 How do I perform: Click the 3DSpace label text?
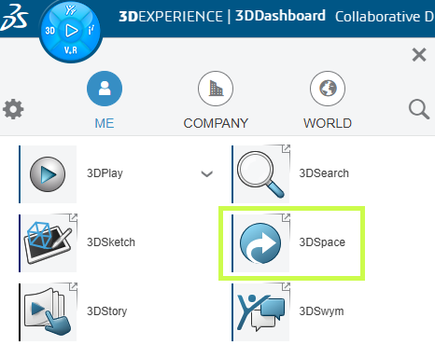(x=322, y=242)
